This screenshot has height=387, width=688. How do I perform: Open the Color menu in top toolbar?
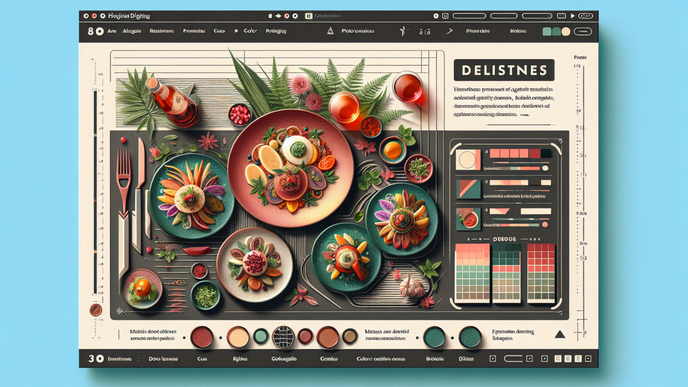click(x=250, y=30)
